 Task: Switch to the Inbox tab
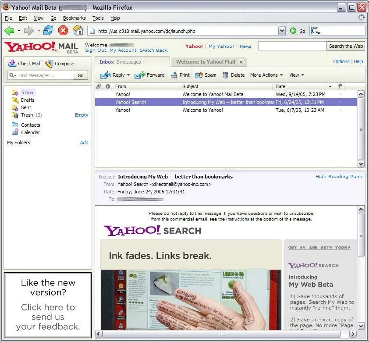pos(132,62)
